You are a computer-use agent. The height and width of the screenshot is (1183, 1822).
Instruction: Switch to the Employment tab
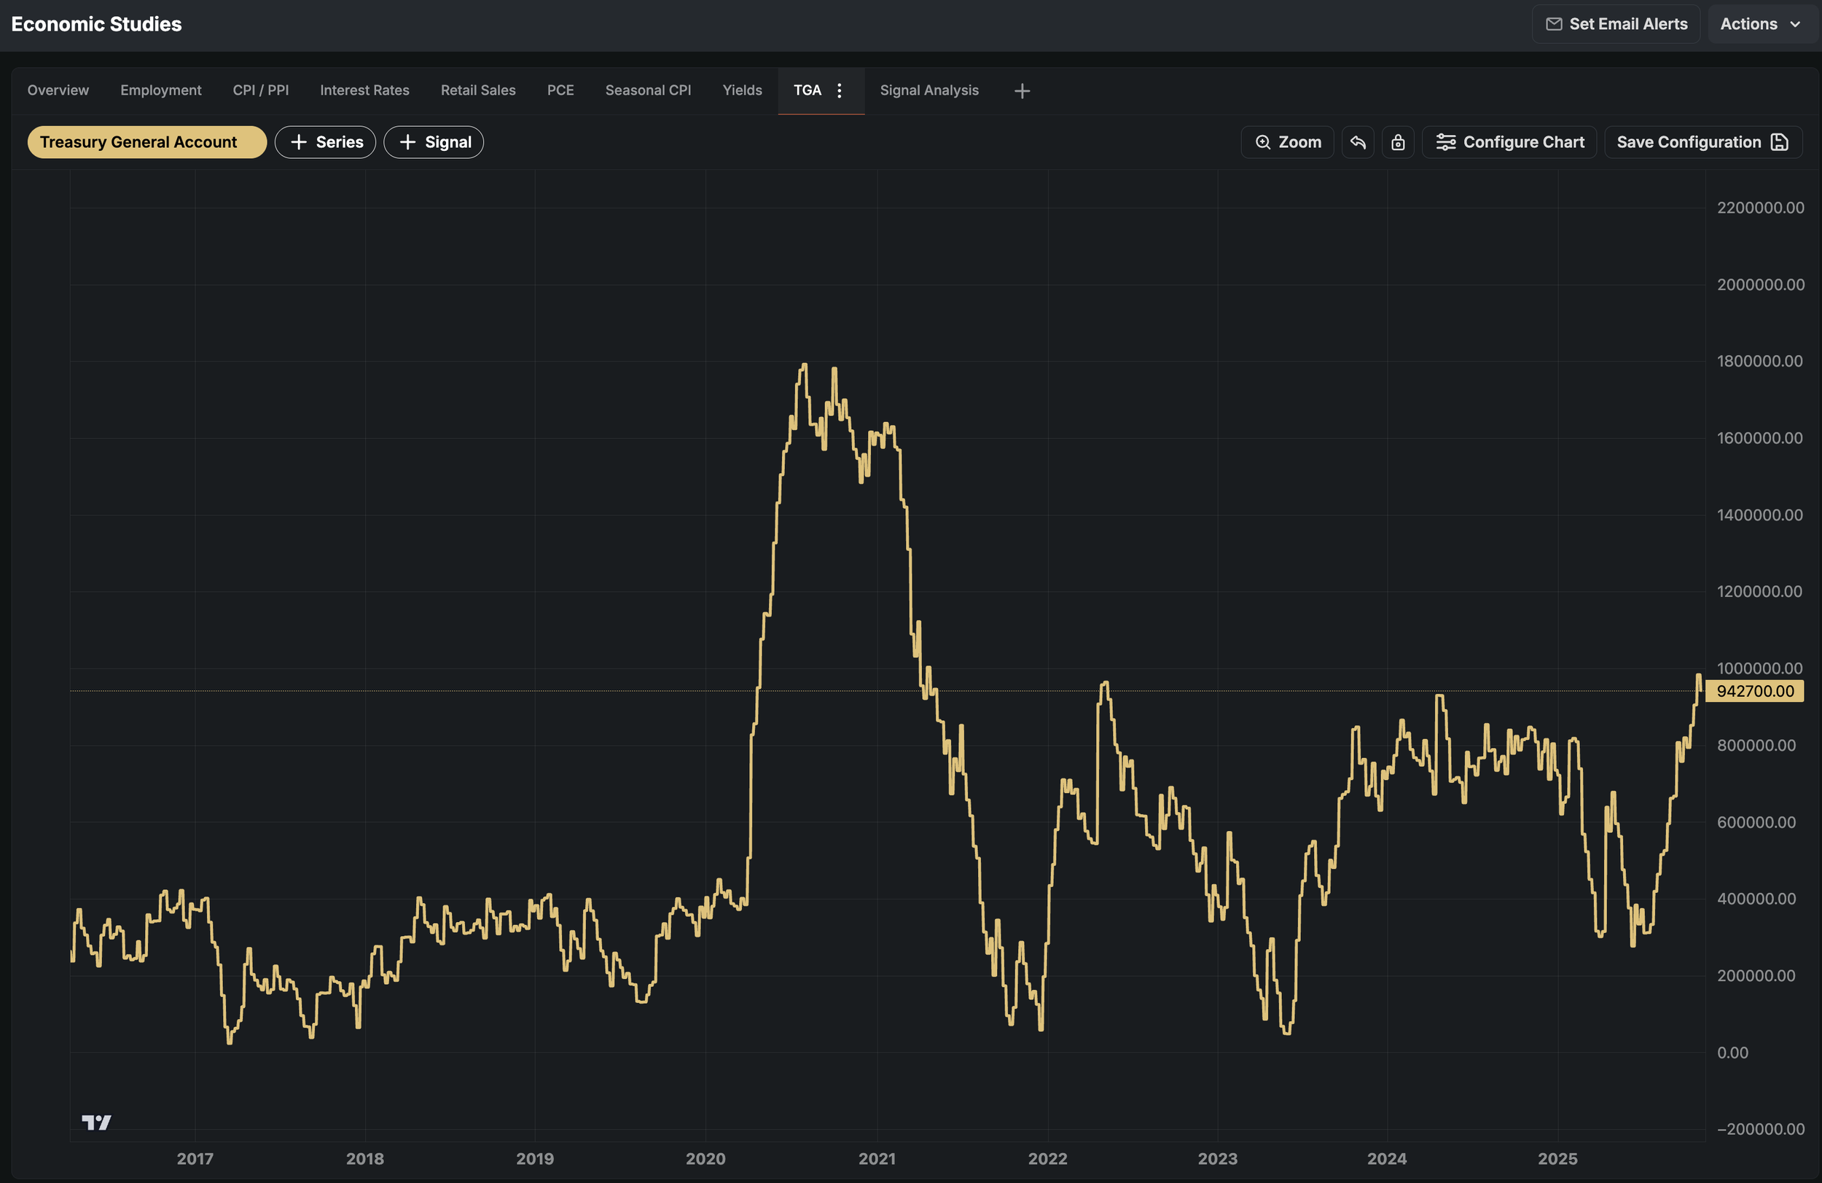point(161,90)
